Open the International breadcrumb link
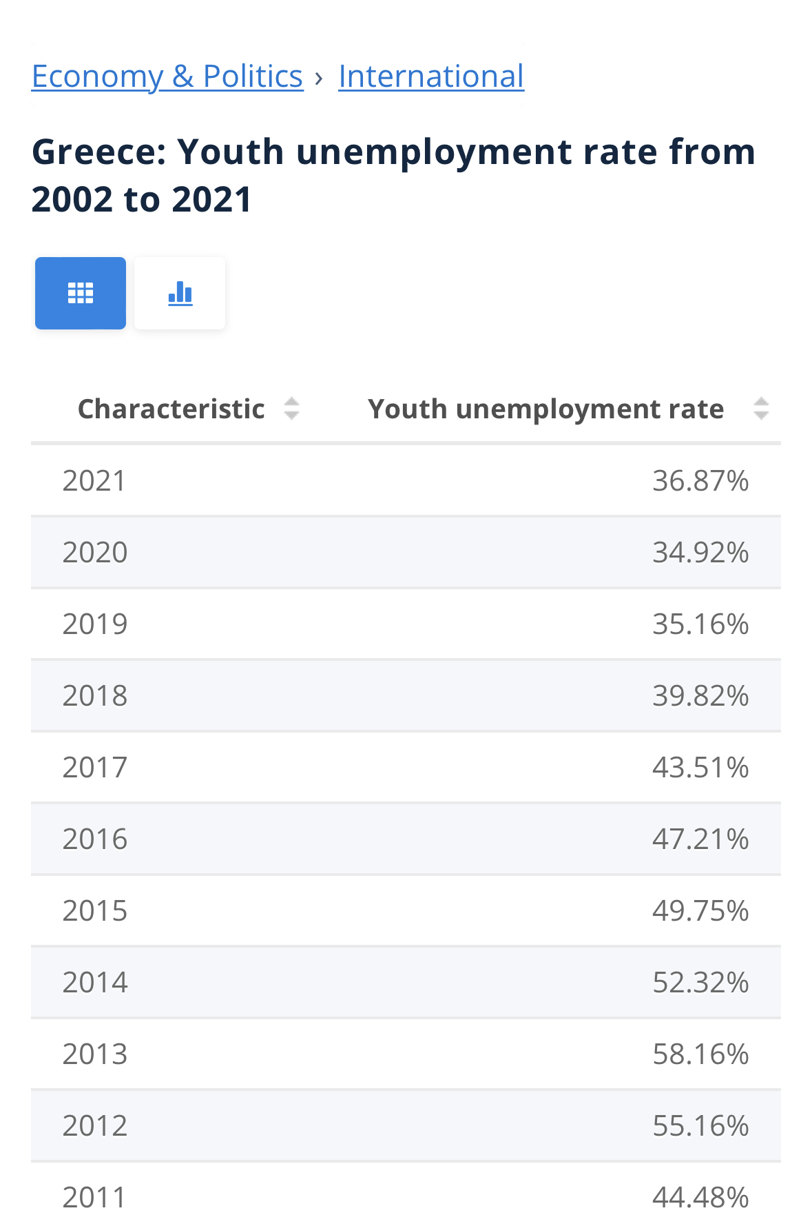The image size is (812, 1226). coord(431,76)
